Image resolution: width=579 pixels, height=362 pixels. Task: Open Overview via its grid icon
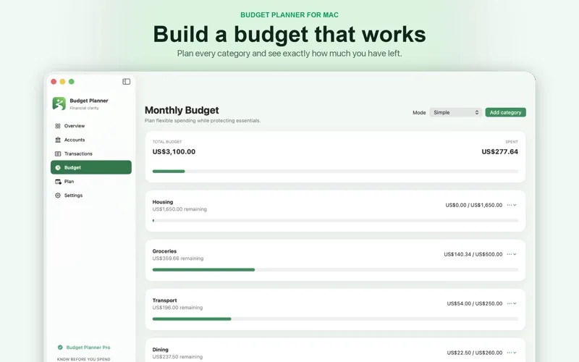coord(58,126)
